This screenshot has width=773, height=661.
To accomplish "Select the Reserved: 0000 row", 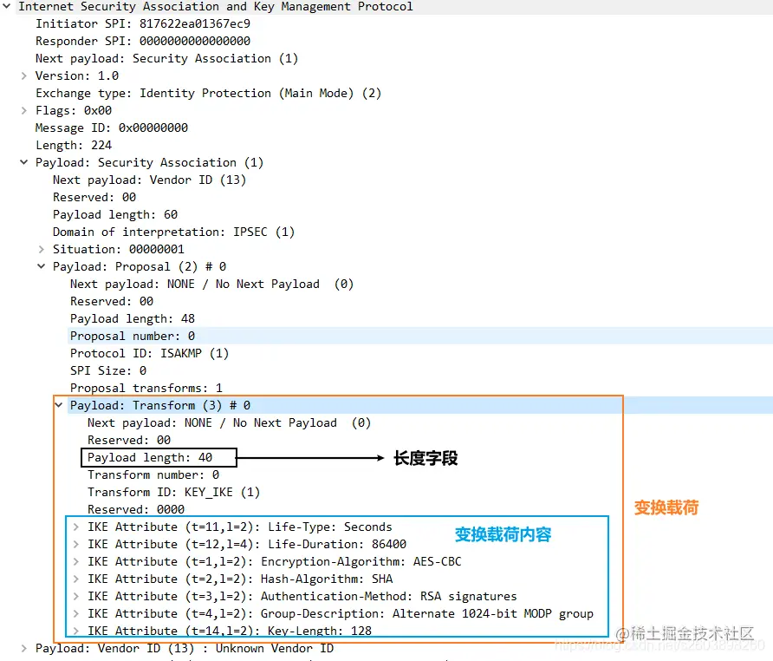I will (136, 509).
